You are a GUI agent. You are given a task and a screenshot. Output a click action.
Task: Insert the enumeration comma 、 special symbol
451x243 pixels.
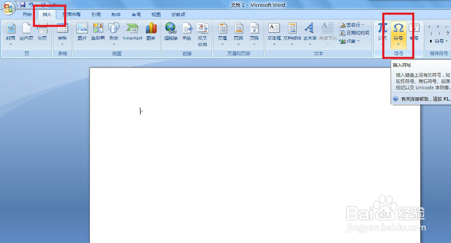[x=446, y=27]
